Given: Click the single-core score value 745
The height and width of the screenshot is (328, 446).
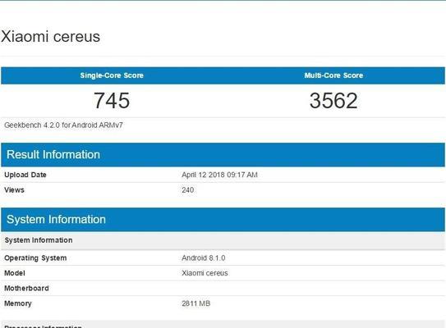Looking at the screenshot, I should pyautogui.click(x=112, y=101).
